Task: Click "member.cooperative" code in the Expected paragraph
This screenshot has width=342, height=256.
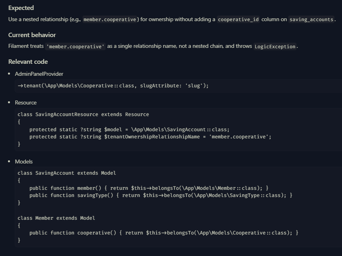Action: [110, 19]
